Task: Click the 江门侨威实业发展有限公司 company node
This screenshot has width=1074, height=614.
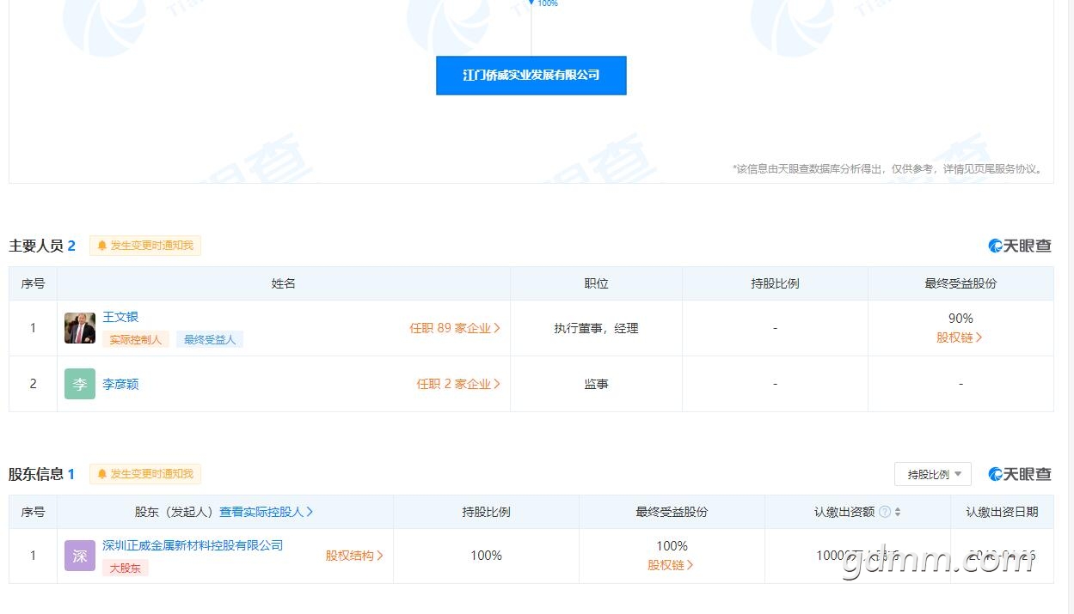Action: pyautogui.click(x=531, y=76)
